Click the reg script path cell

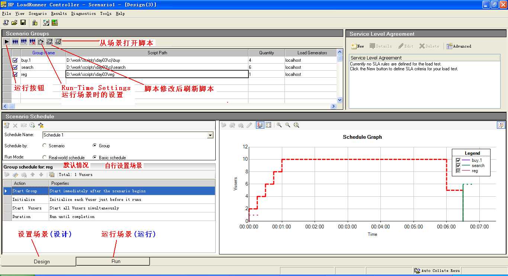point(157,74)
